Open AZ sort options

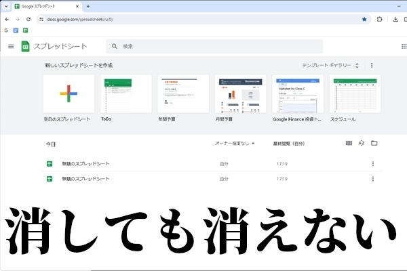click(362, 143)
